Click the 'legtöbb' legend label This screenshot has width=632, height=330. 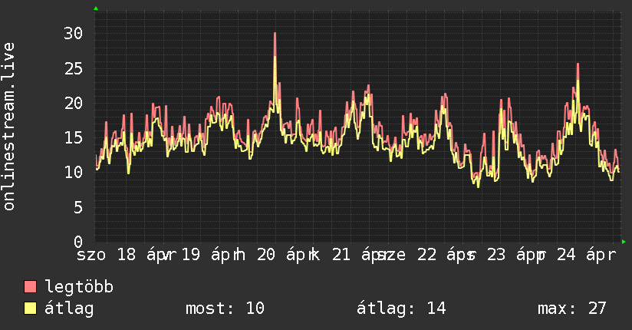79,287
